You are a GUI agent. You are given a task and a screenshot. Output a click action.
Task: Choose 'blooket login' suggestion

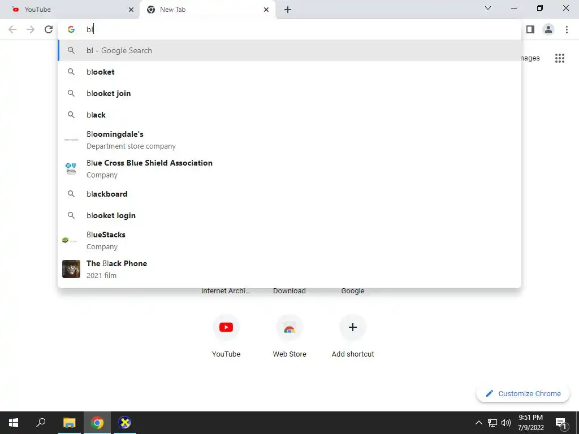pyautogui.click(x=289, y=215)
